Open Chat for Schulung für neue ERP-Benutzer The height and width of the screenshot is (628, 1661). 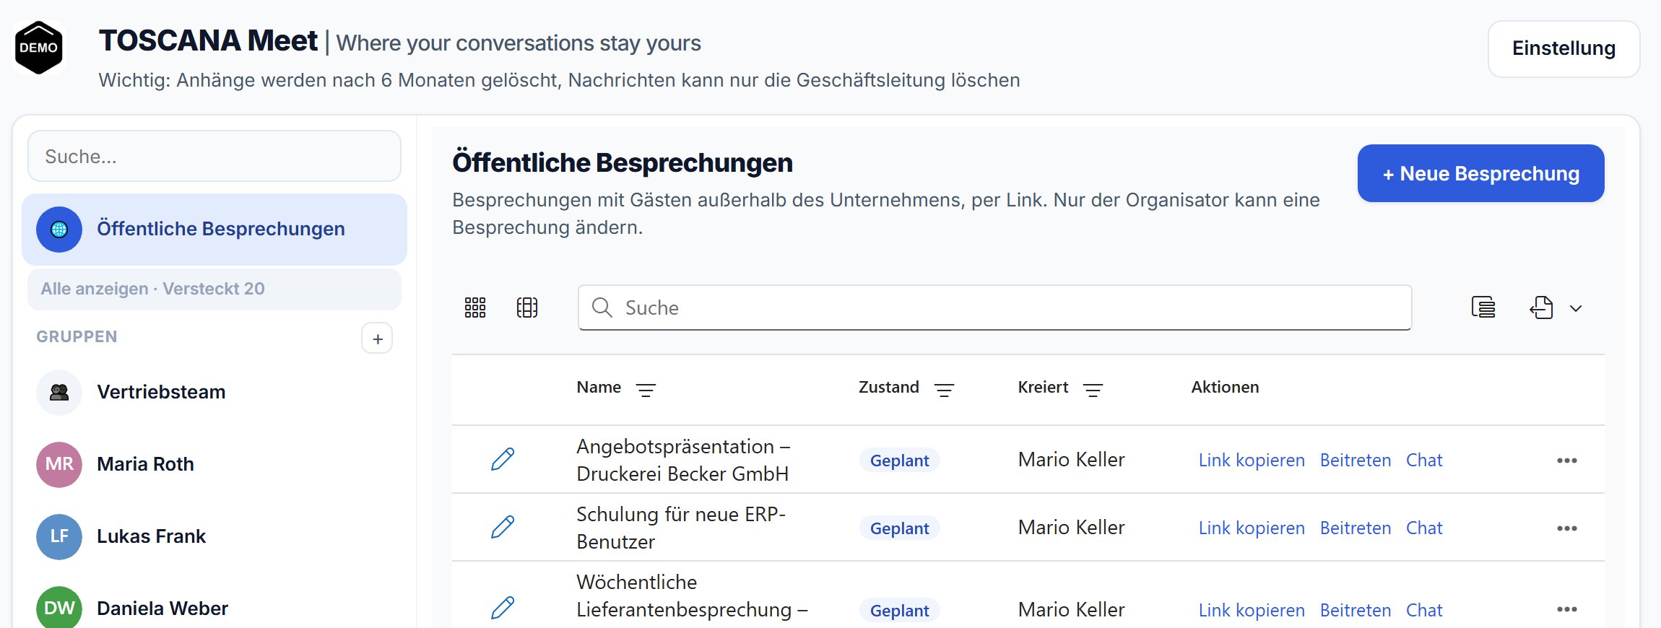pos(1424,528)
